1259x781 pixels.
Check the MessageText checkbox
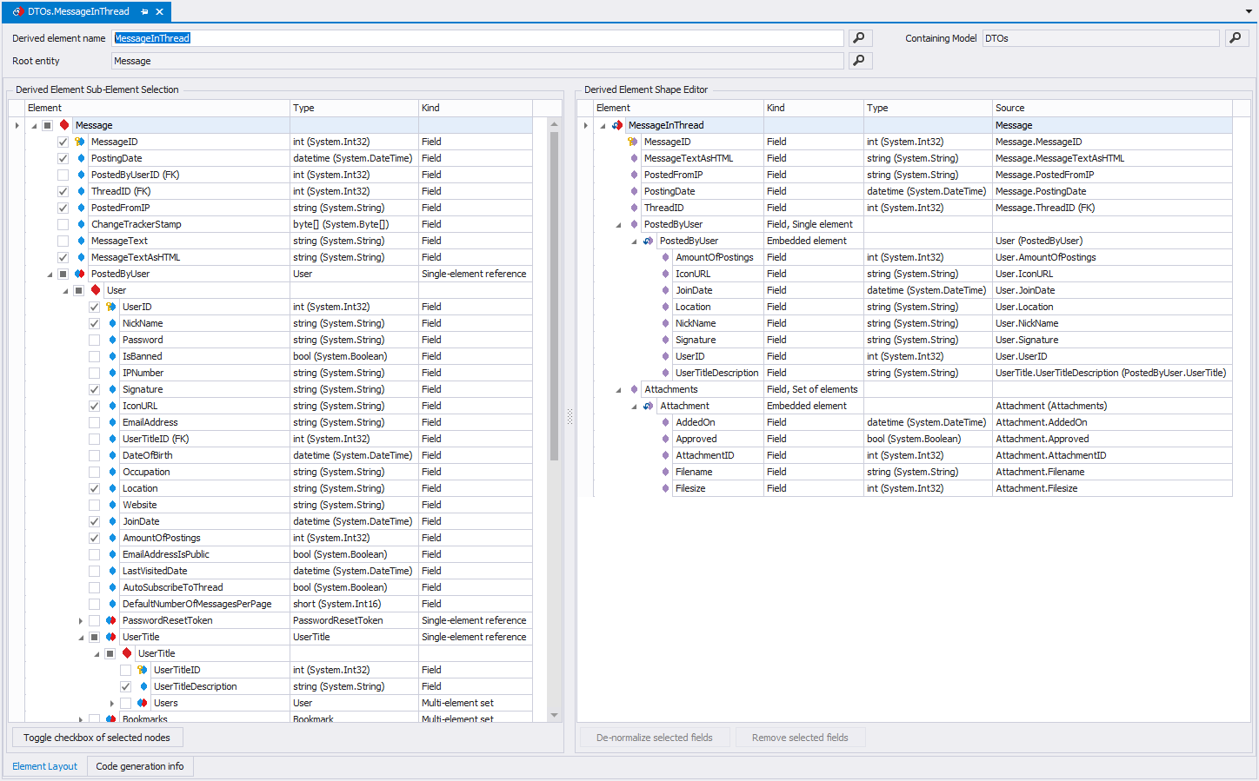click(63, 241)
